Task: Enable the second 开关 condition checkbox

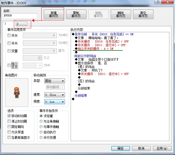Action: [x=9, y=43]
